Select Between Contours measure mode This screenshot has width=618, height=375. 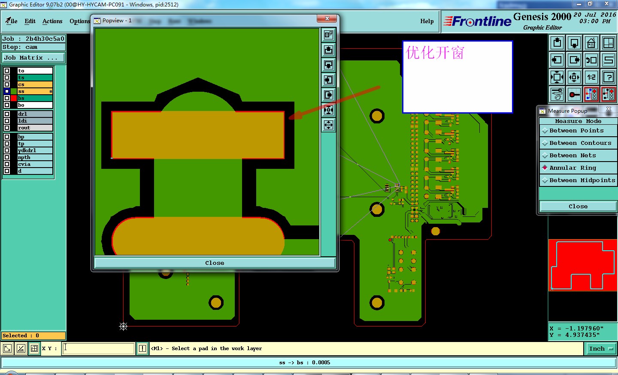pyautogui.click(x=578, y=143)
